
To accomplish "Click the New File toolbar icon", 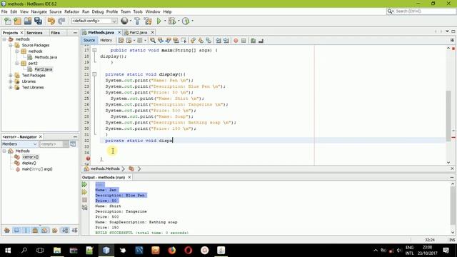I will point(8,21).
